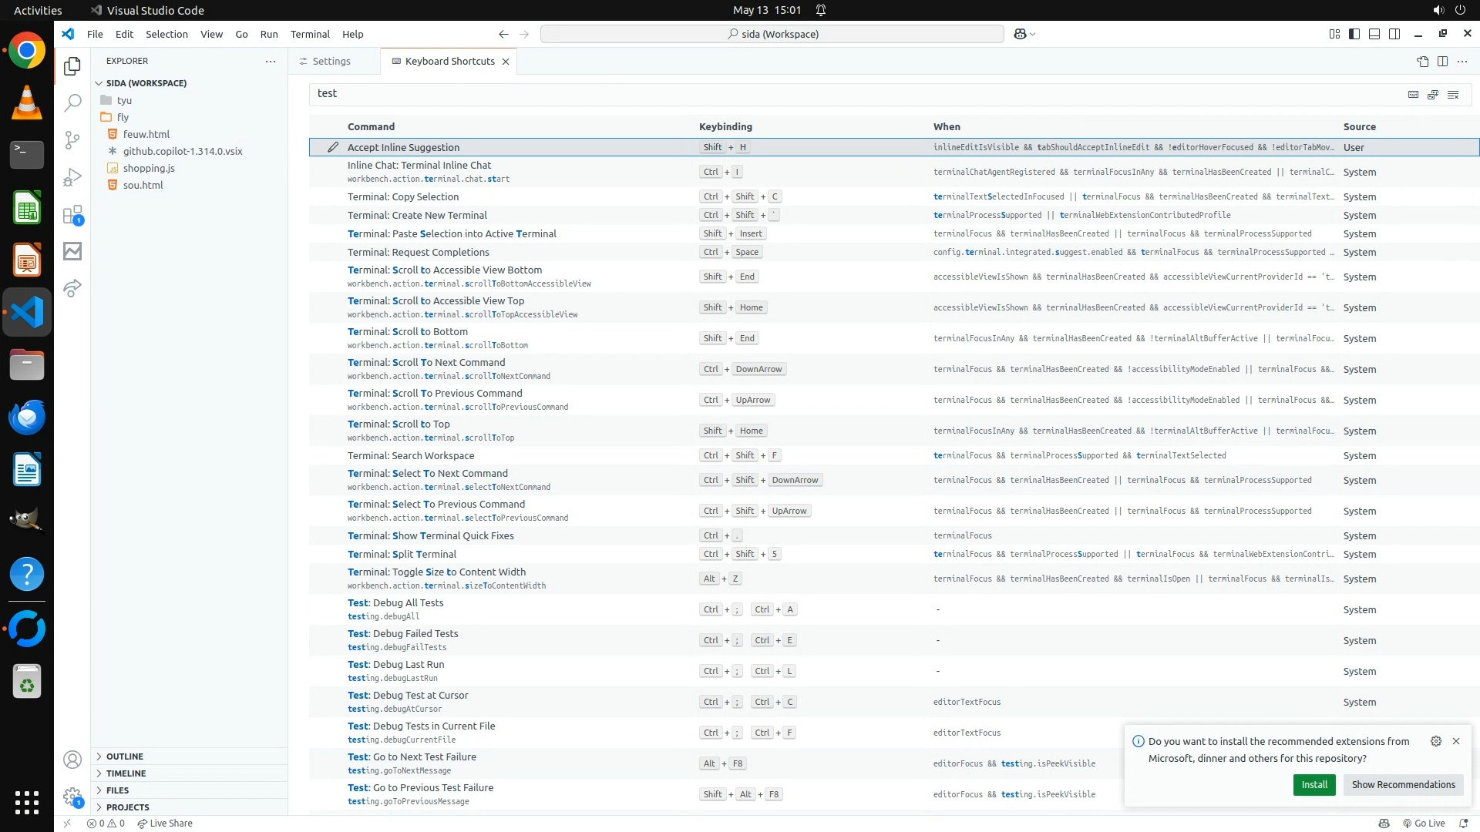Click the Install button in notification
The image size is (1480, 832).
tap(1313, 784)
